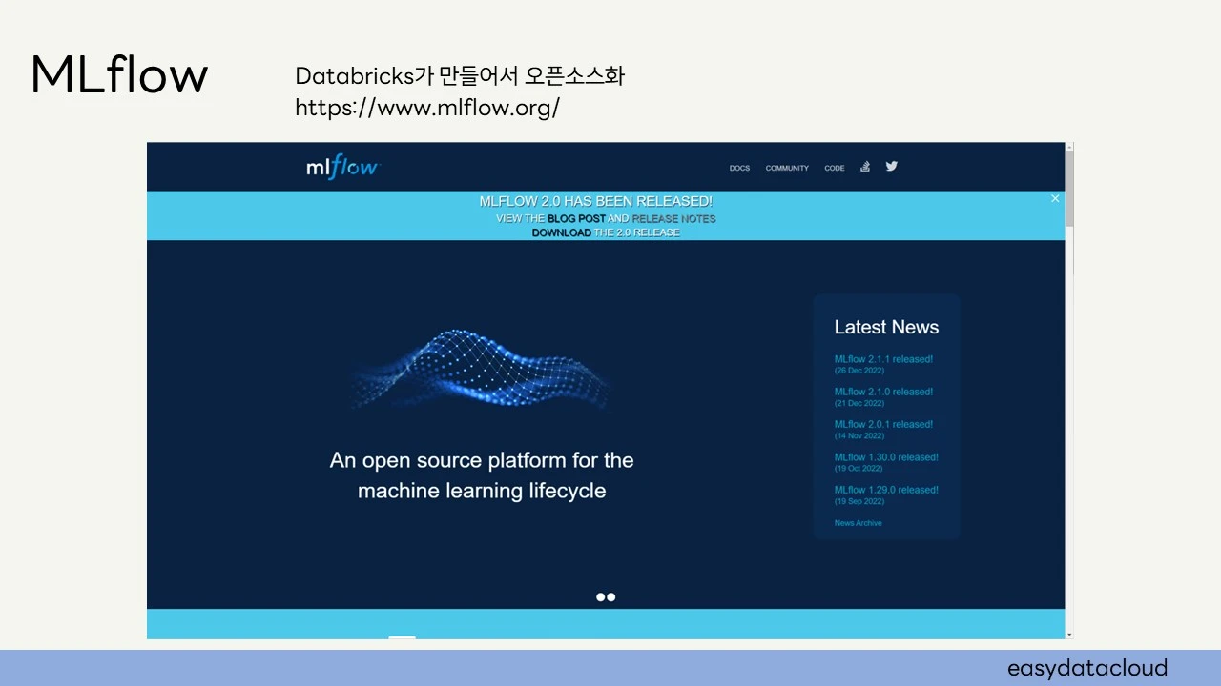Click the "Latest News" heading

point(886,327)
